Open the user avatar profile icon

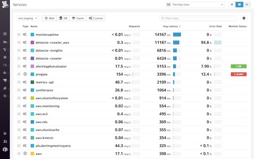click(5, 149)
